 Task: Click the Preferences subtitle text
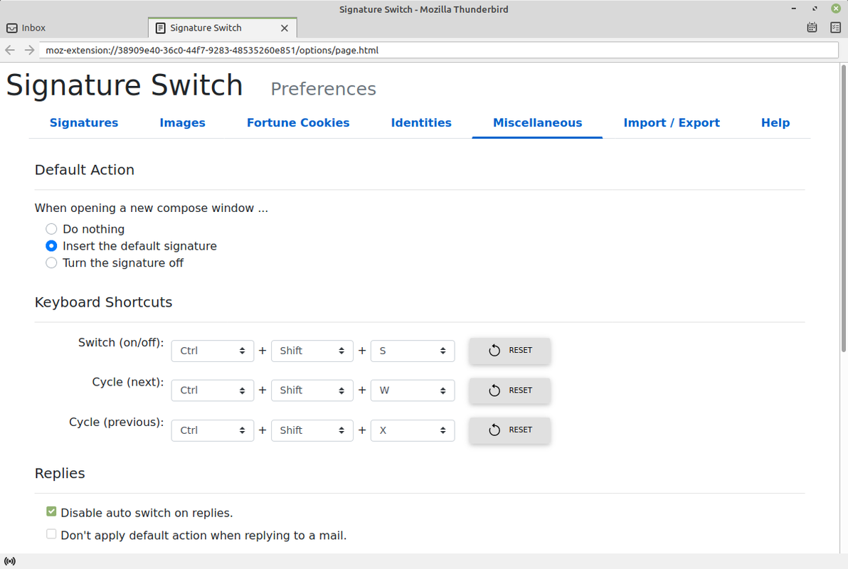[x=324, y=89]
